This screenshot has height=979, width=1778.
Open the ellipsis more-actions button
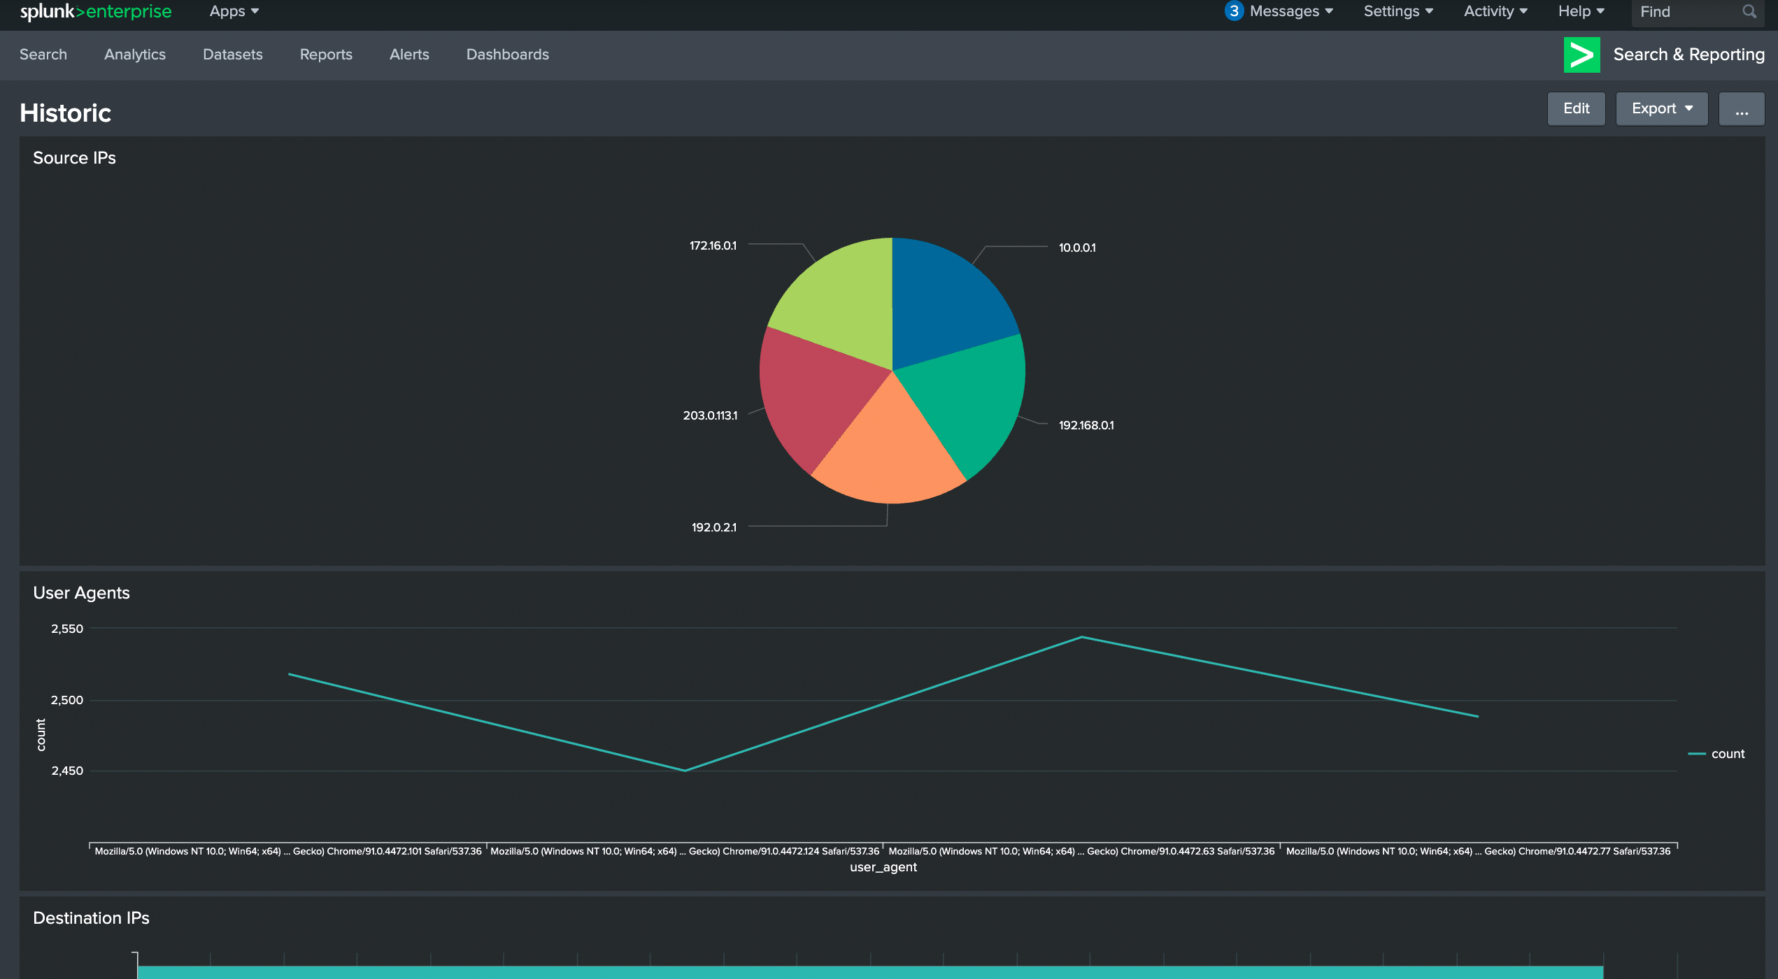click(x=1742, y=109)
